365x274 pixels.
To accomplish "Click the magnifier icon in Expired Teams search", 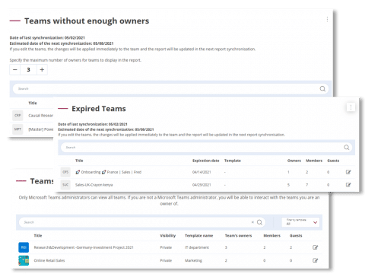I will coord(347,148).
